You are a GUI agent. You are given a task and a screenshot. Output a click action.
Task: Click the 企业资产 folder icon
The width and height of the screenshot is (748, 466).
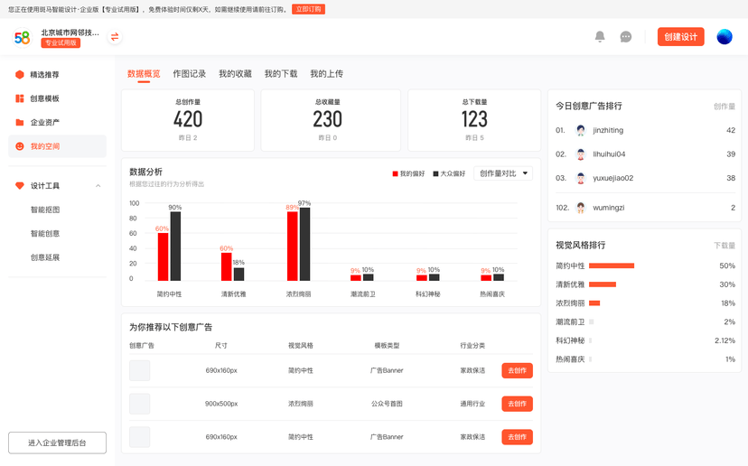point(20,122)
